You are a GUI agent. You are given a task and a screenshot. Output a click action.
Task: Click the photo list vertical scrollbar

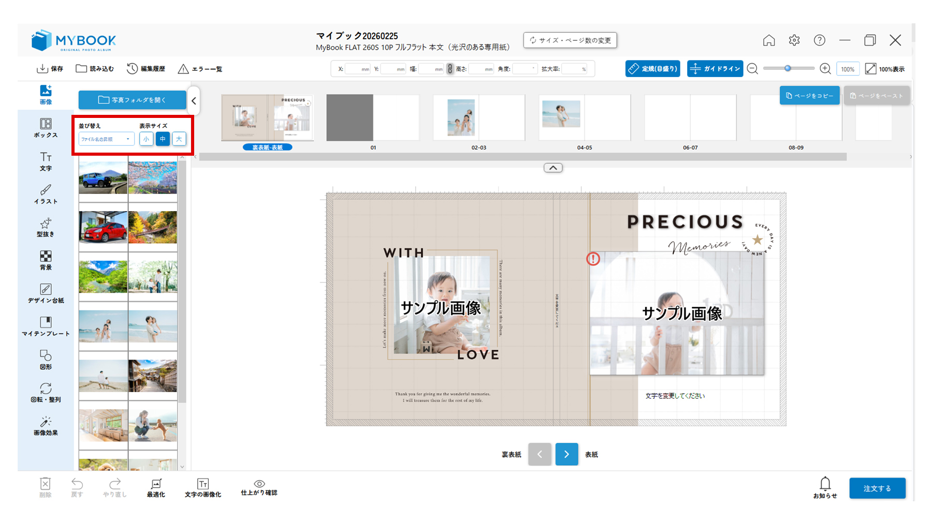(x=182, y=282)
